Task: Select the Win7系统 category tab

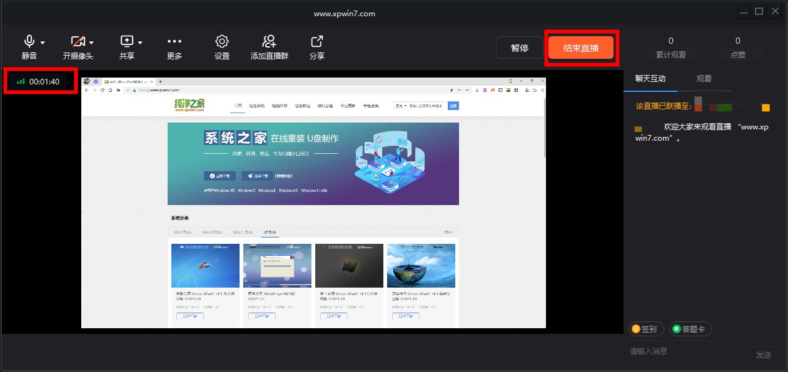Action: tap(183, 232)
